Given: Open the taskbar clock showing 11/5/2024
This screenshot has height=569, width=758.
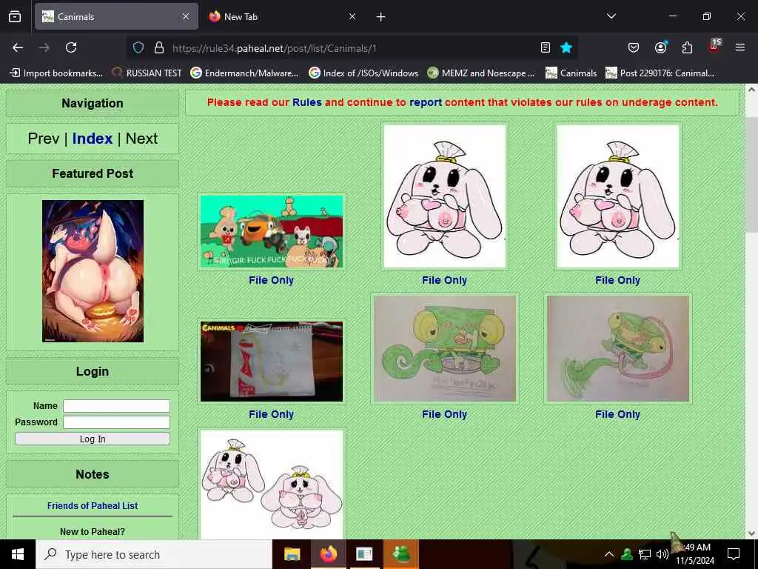Looking at the screenshot, I should (694, 554).
